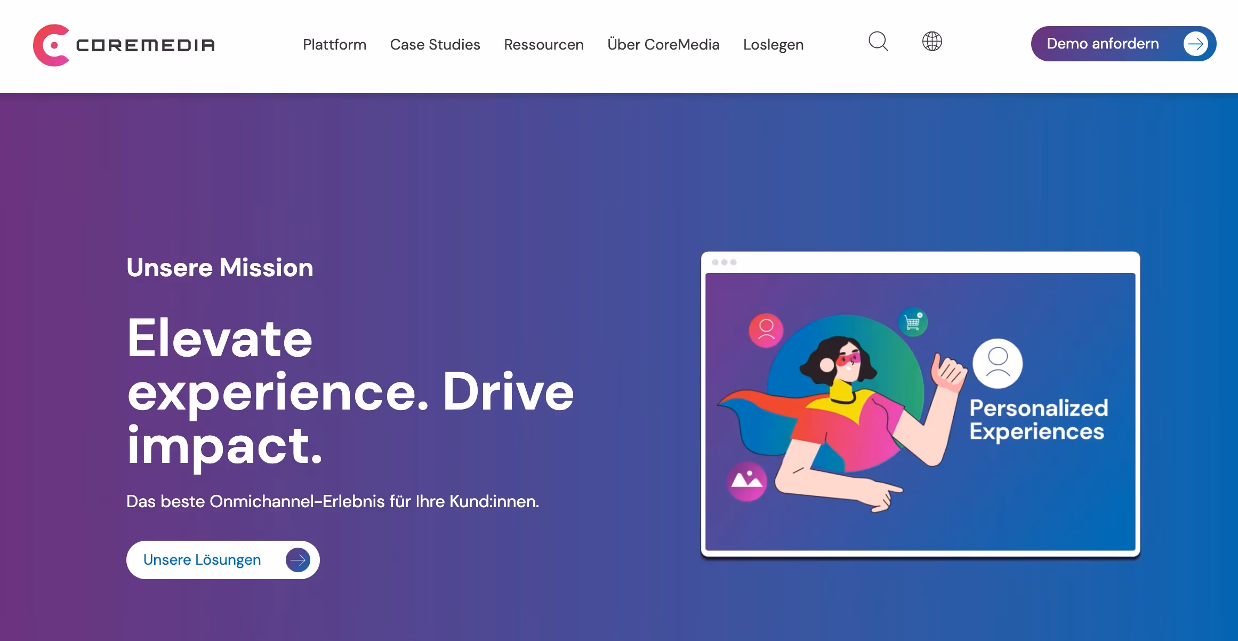1238x641 pixels.
Task: Click the CoreMedia logo
Action: (x=124, y=45)
